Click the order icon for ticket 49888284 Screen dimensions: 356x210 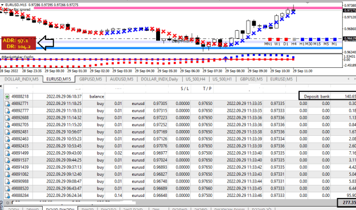[7, 196]
